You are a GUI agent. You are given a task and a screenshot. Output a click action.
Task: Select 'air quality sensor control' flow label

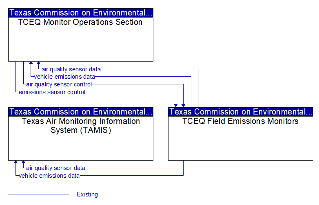point(59,84)
